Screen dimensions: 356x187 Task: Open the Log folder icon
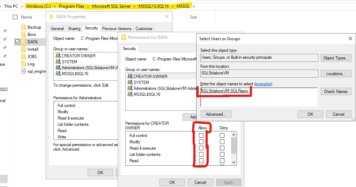pos(23,64)
